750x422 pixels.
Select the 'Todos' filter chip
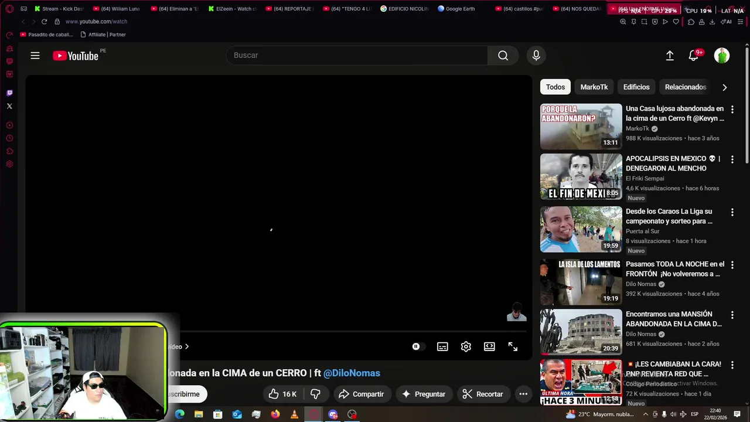[x=555, y=87]
